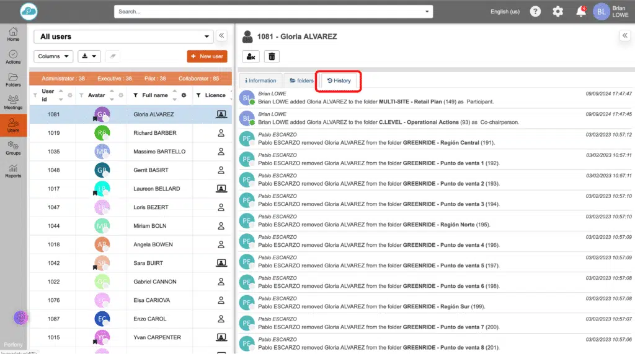This screenshot has height=354, width=635.
Task: Open Full name column settings gear
Action: point(184,95)
